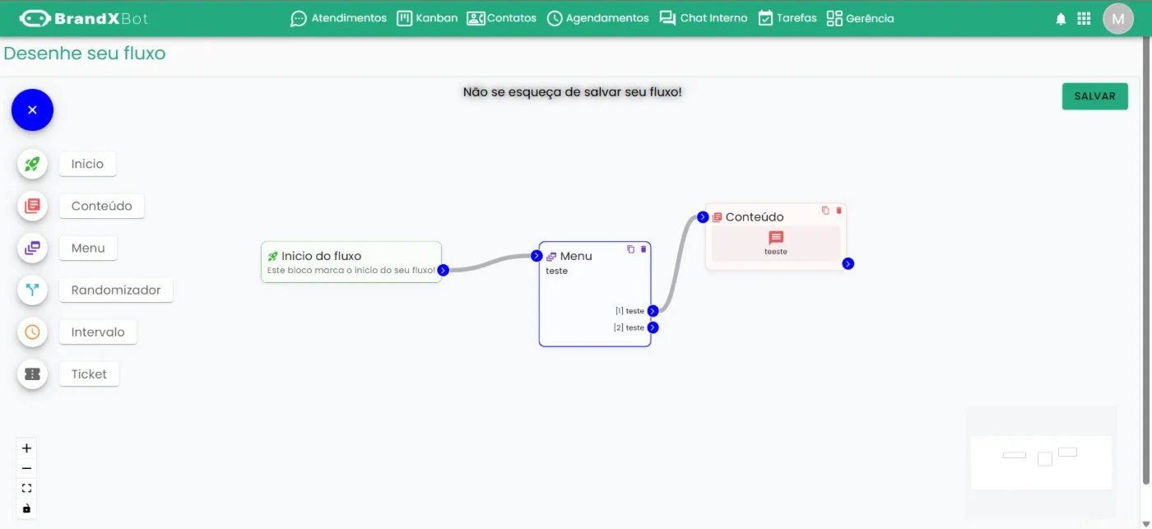Duplicate the Conteúdo node with copy icon
The height and width of the screenshot is (529, 1152).
click(x=826, y=211)
